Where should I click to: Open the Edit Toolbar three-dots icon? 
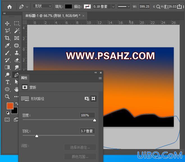16,97
